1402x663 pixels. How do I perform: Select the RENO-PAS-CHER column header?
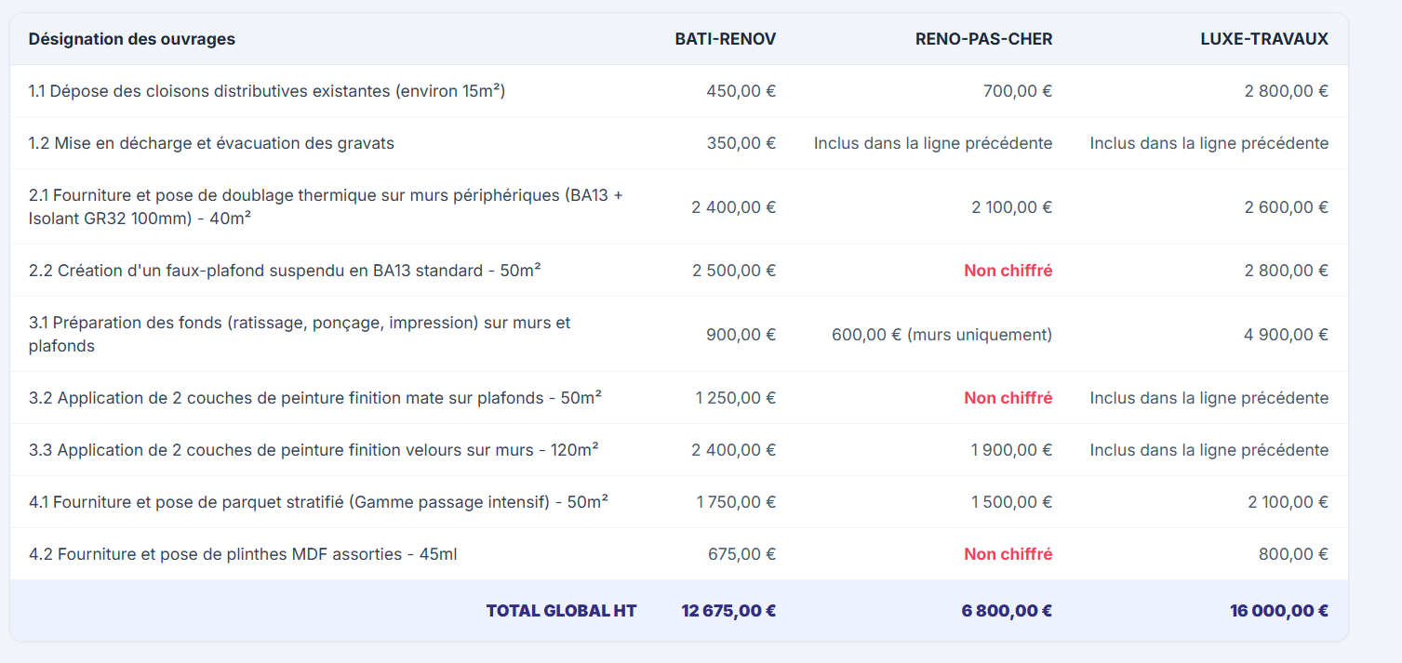982,39
